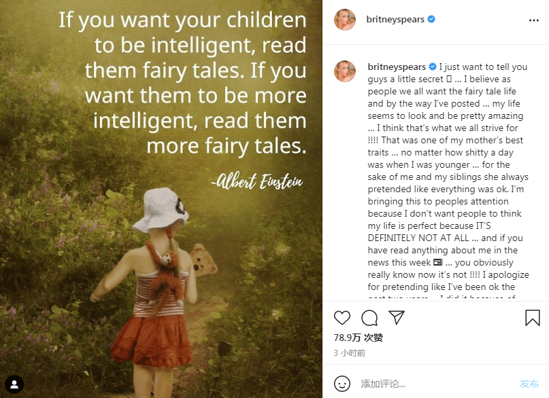This screenshot has height=398, width=549.
Task: Open britneyspears link at start of caption
Action: coord(396,67)
